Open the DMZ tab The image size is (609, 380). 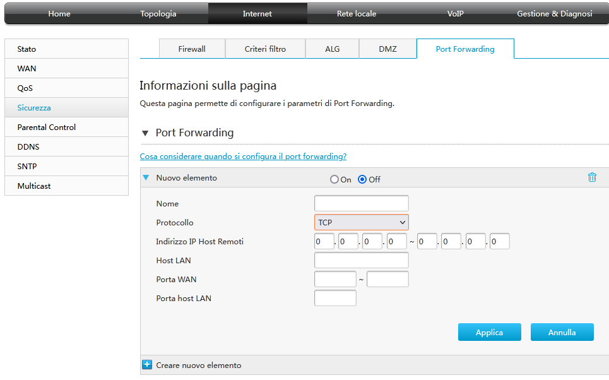click(x=387, y=49)
